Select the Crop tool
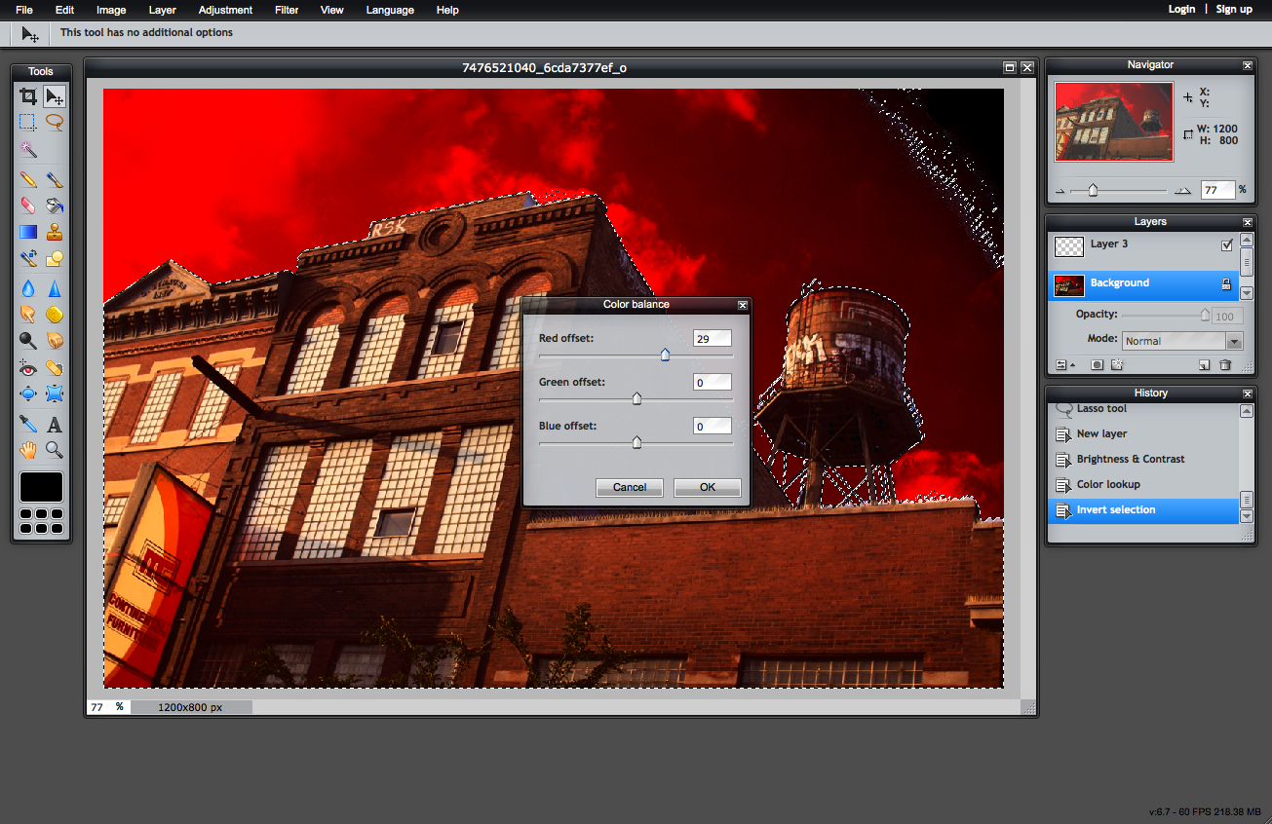 pyautogui.click(x=28, y=96)
